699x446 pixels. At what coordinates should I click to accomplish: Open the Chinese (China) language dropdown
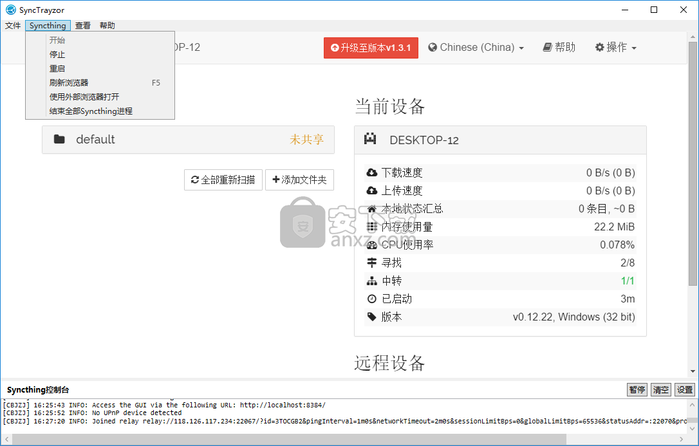click(x=476, y=47)
